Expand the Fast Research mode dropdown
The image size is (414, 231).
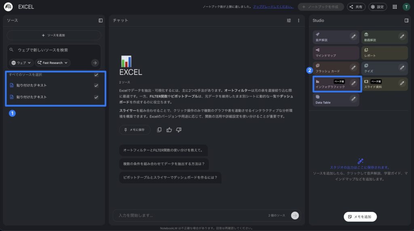(53, 63)
